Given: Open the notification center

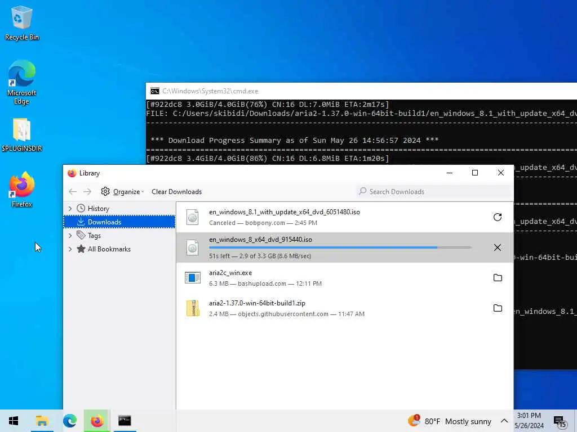Looking at the screenshot, I should 560,421.
